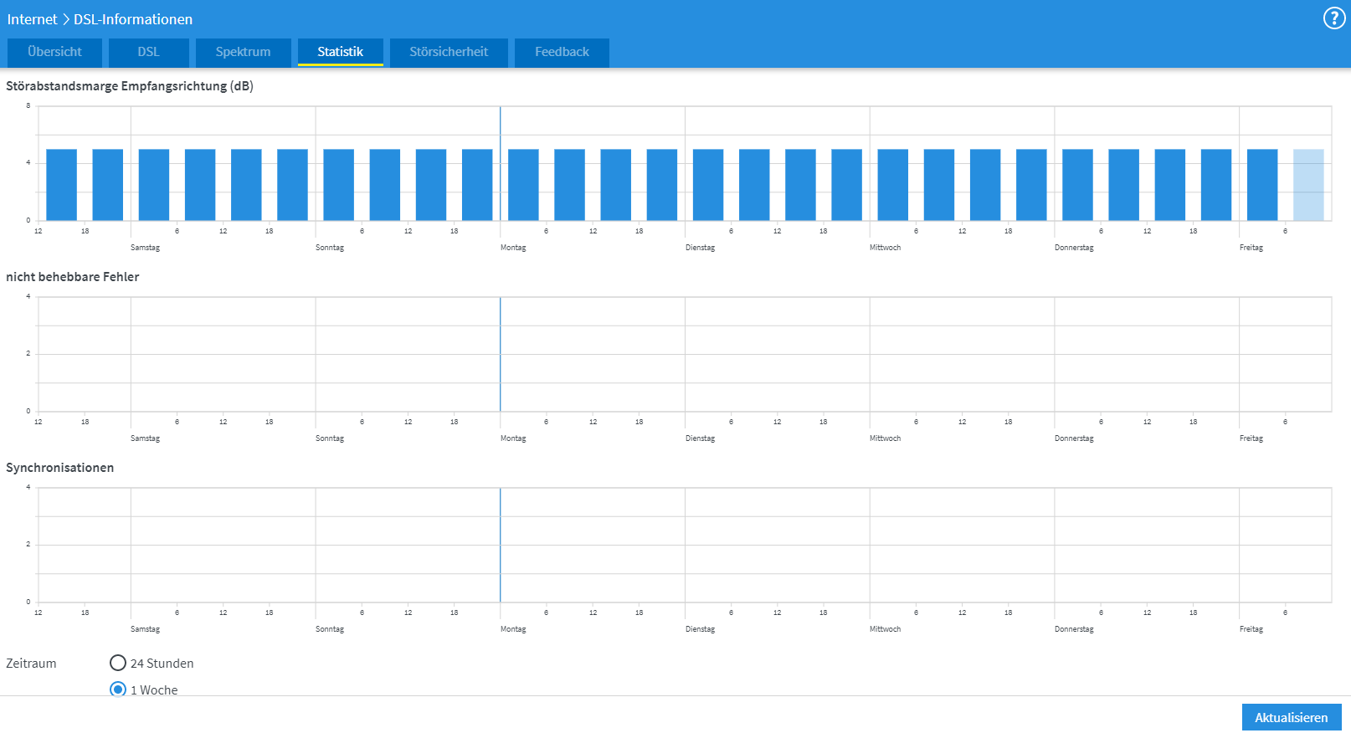Click 'Dienstag' label under the Synchronisationen chart

pyautogui.click(x=700, y=629)
